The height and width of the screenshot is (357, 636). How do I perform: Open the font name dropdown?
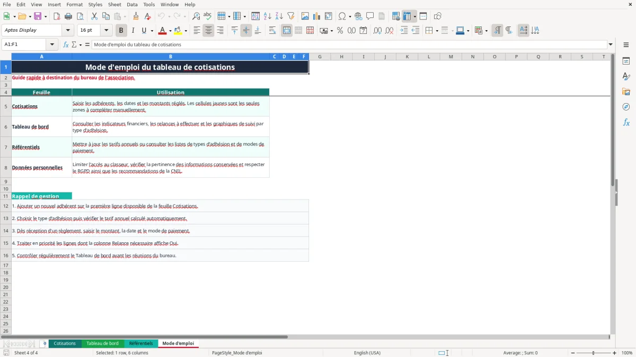pos(68,31)
